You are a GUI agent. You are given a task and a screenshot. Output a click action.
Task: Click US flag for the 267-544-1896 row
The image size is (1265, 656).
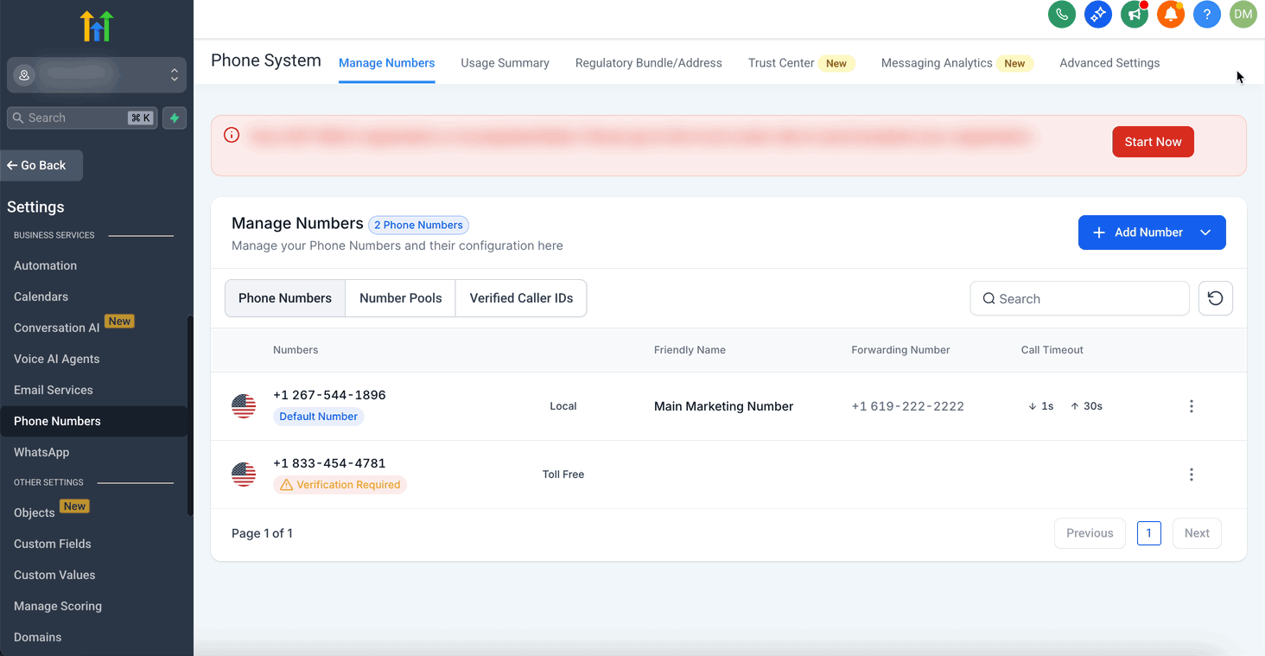pyautogui.click(x=244, y=406)
